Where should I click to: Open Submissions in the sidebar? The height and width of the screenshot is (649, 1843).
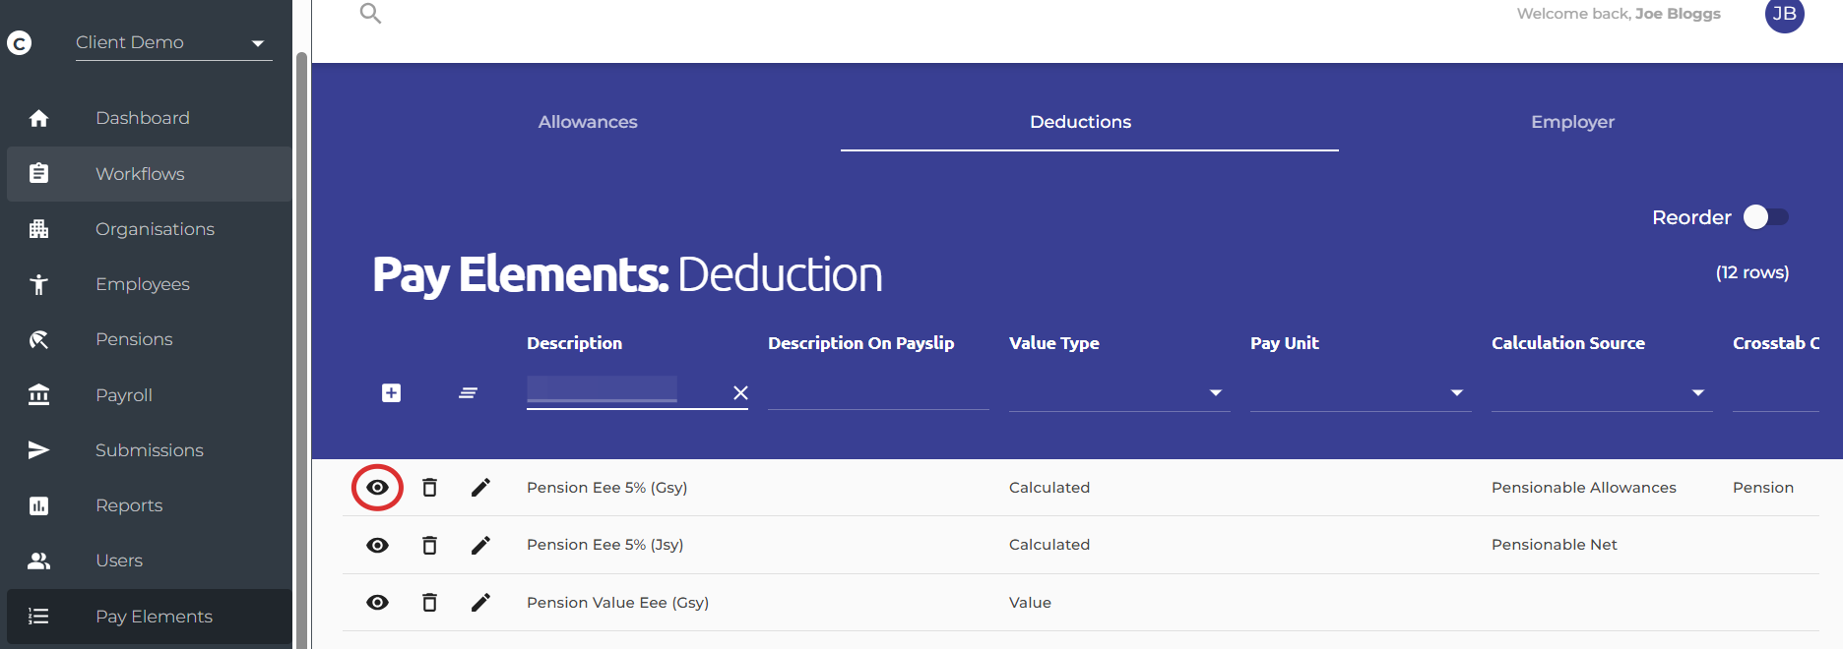pos(149,450)
